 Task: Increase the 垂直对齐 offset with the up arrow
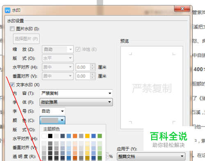(x=93, y=74)
